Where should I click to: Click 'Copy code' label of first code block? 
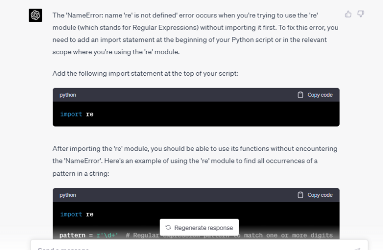[x=320, y=95]
